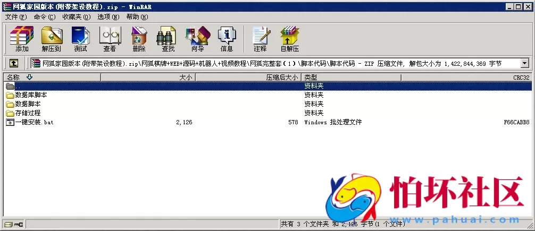
Task: Open the 帮助(H) menu
Action: pos(137,16)
